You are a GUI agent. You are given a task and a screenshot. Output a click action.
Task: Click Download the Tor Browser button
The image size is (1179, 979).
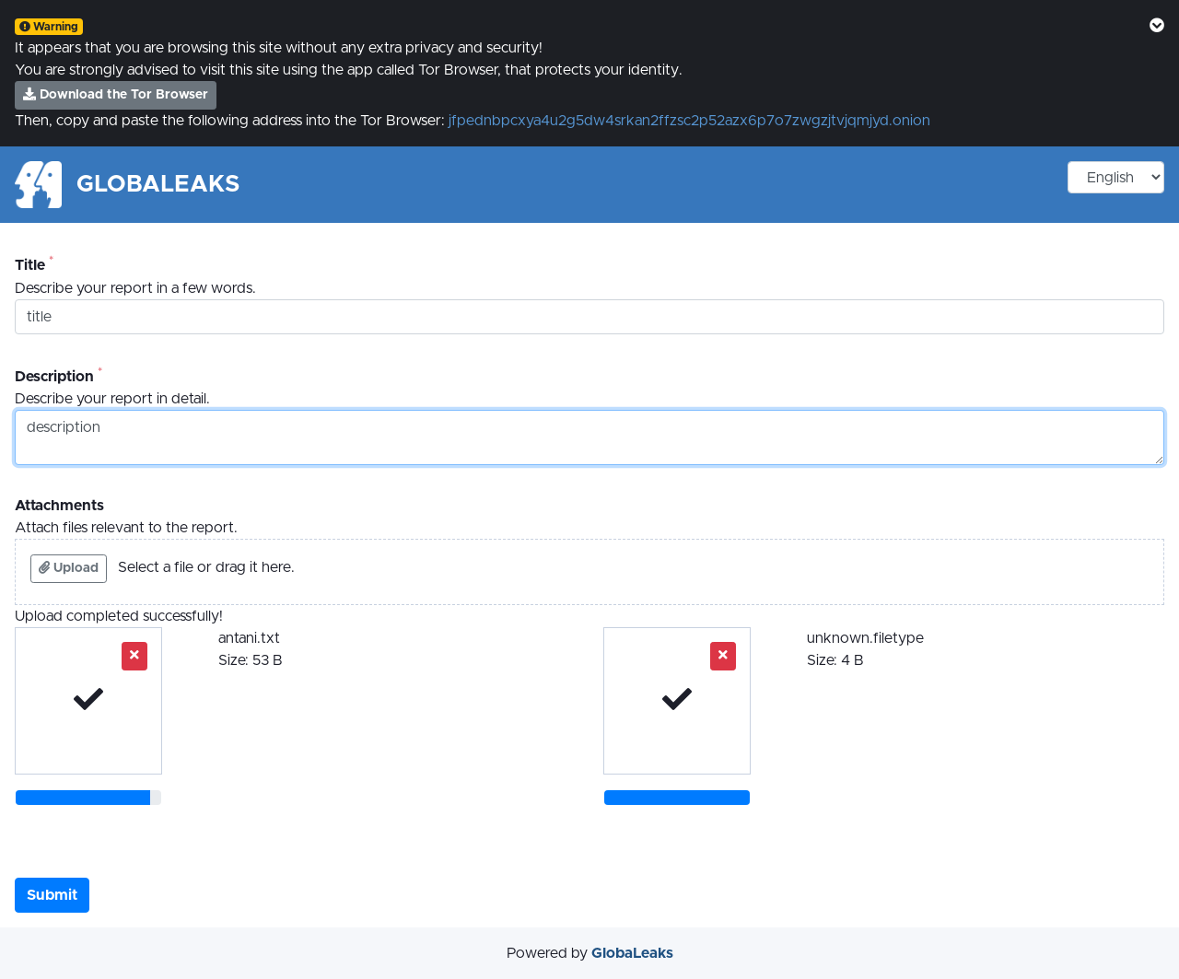115,95
